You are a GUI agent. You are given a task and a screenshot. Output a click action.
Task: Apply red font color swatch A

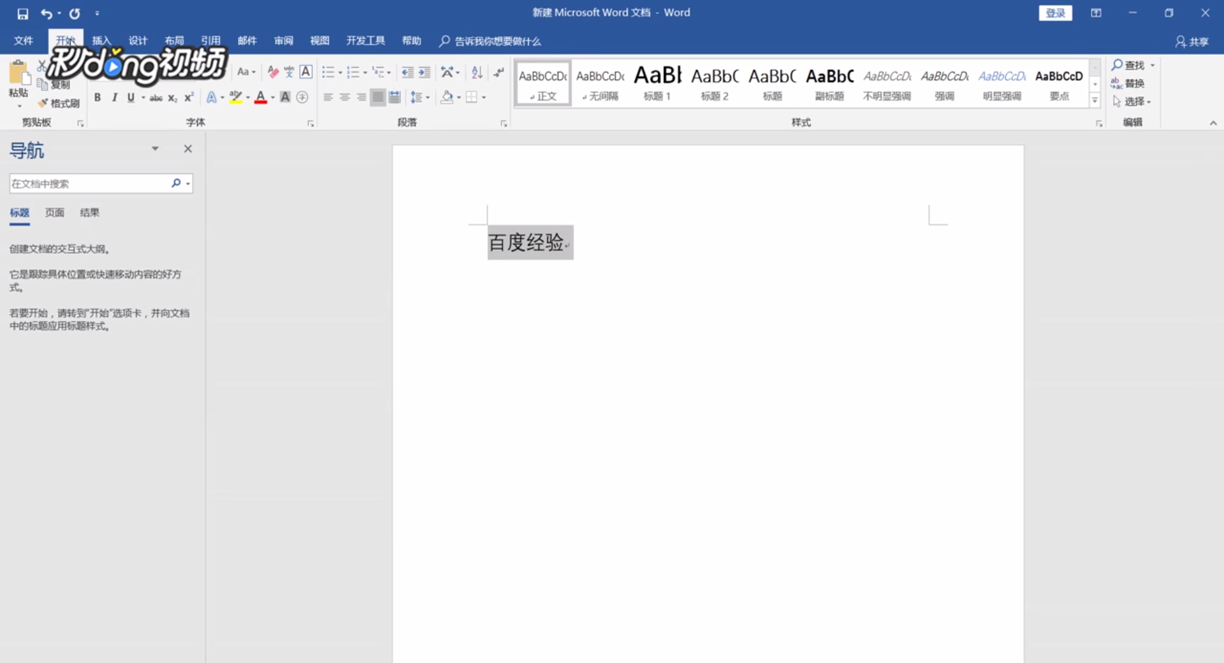coord(260,97)
